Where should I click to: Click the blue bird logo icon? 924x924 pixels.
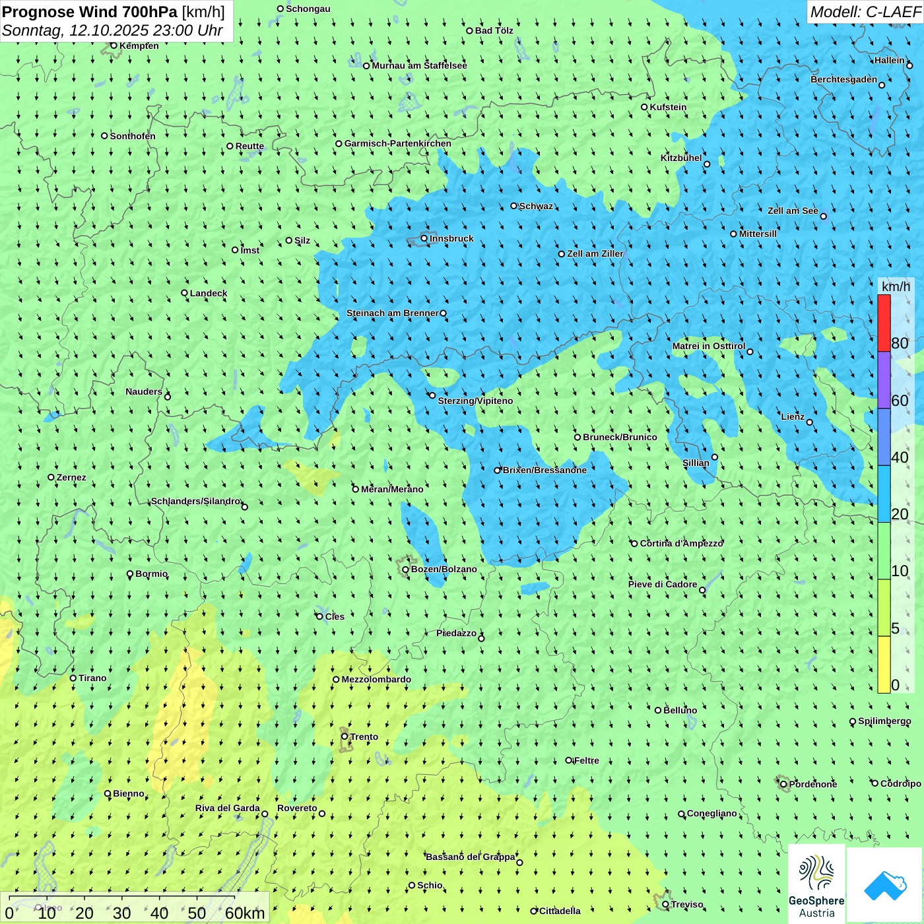(884, 885)
